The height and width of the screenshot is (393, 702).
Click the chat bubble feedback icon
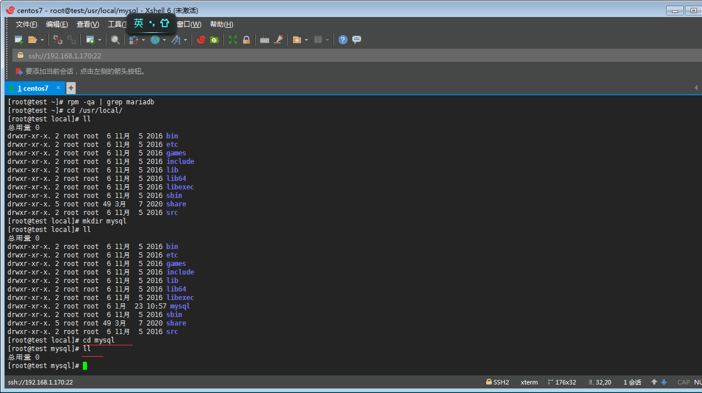click(x=357, y=40)
